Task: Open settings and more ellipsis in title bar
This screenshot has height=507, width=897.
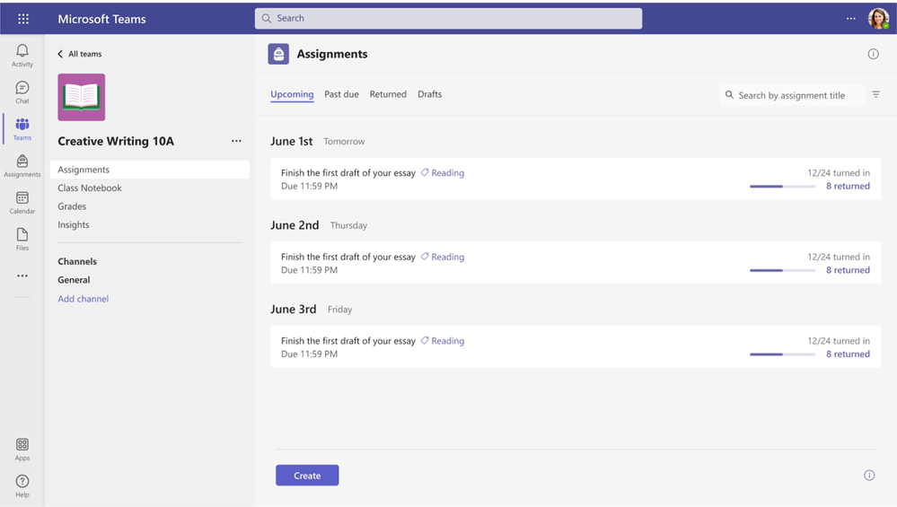Action: pos(851,18)
